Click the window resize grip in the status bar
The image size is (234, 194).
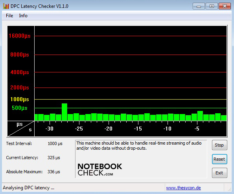click(229, 189)
